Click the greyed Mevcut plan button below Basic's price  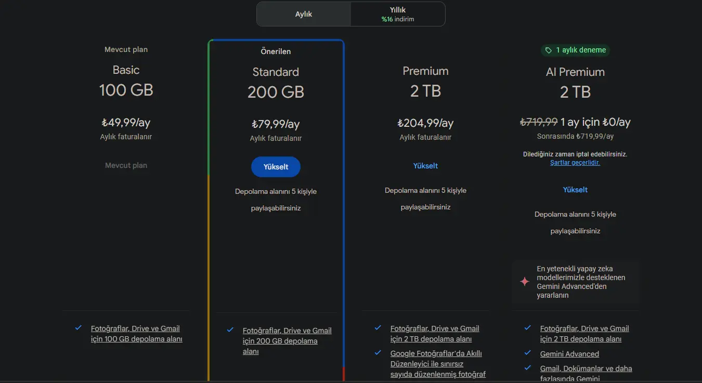tap(126, 165)
